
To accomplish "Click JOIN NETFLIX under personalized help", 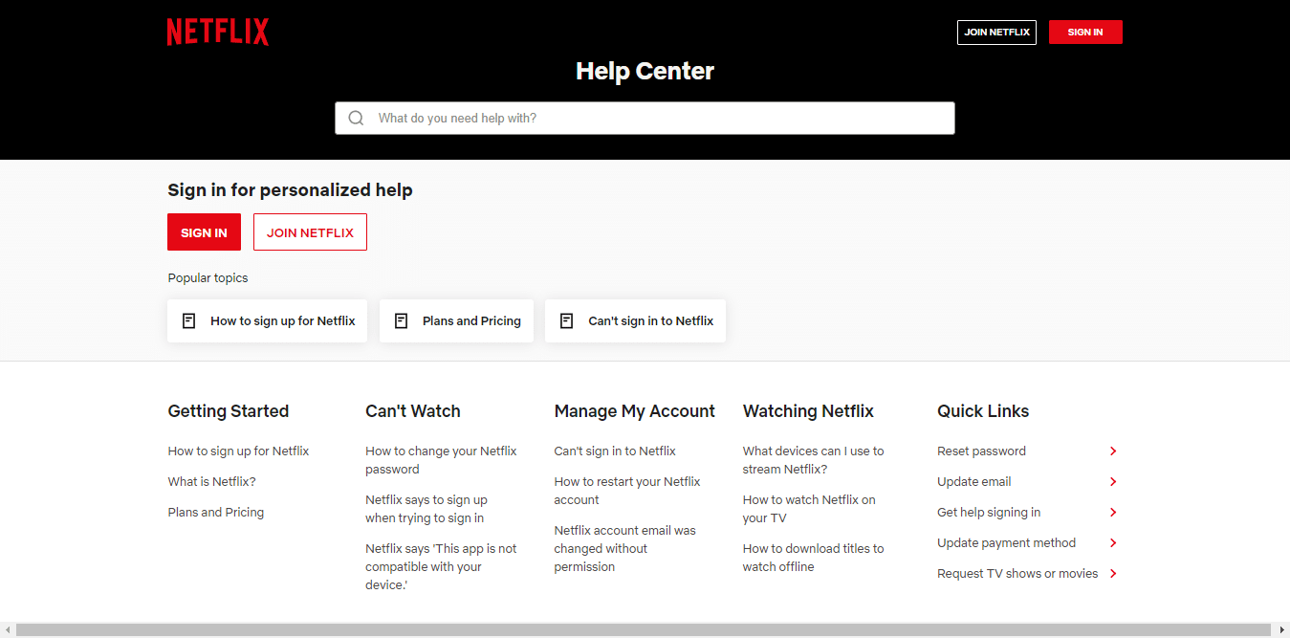I will (310, 232).
